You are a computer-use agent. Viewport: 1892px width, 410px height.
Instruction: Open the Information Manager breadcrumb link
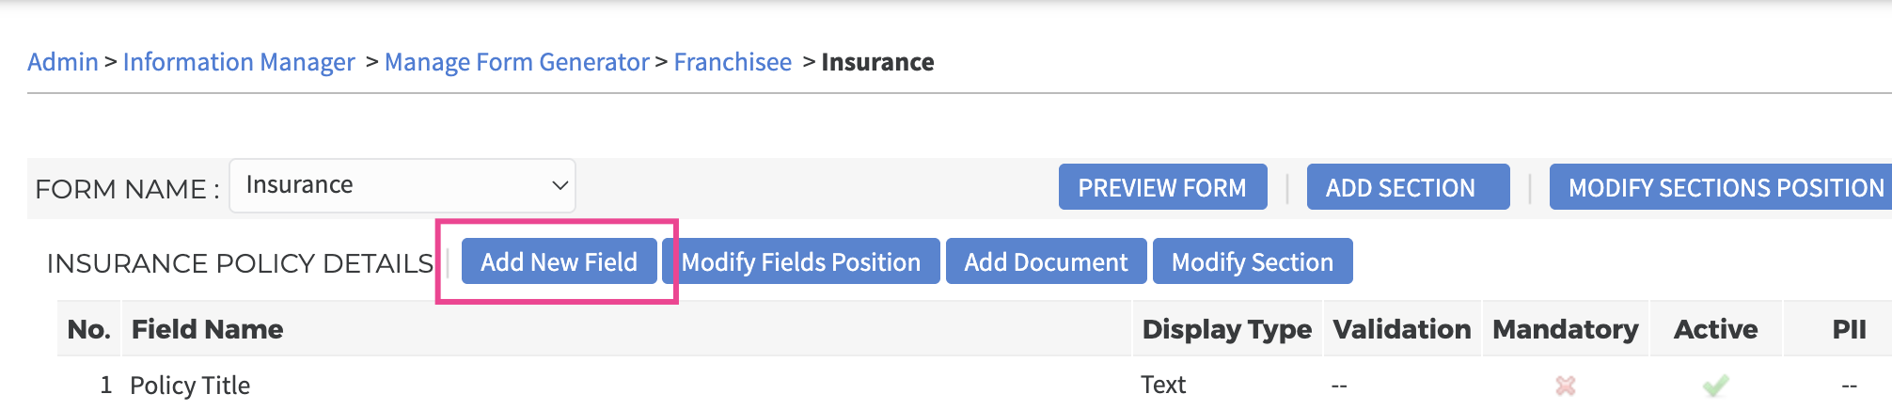(x=239, y=62)
